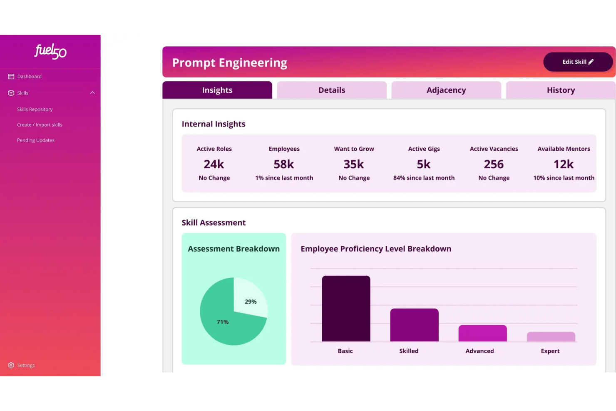
Task: Click the Employees 58k value
Action: pos(284,164)
